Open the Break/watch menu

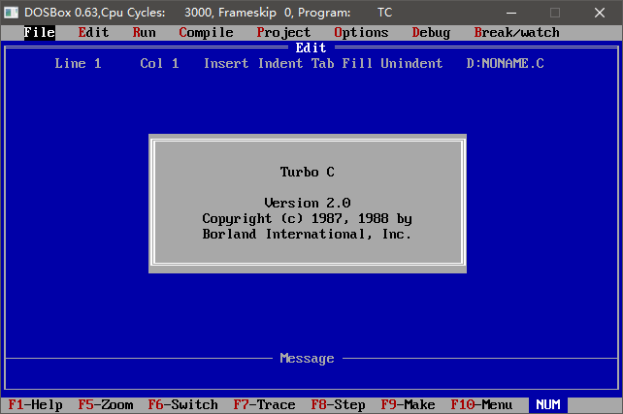tap(516, 32)
